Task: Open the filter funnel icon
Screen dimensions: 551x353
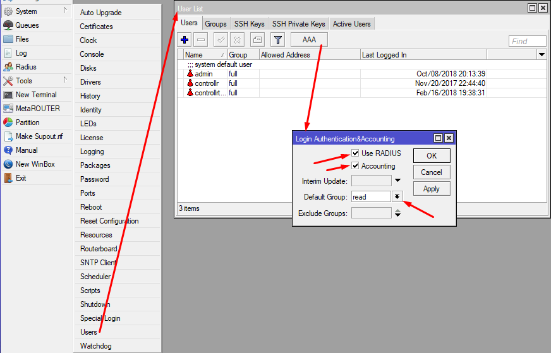Action: (x=277, y=40)
